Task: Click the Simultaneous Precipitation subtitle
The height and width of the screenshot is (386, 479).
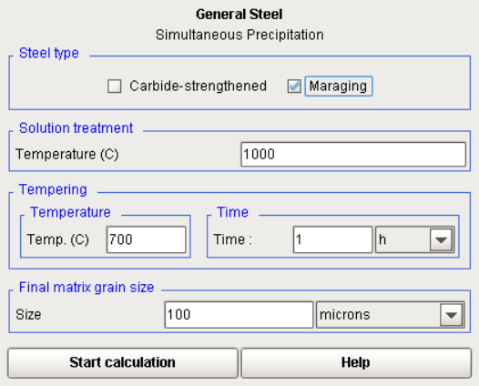Action: tap(239, 35)
